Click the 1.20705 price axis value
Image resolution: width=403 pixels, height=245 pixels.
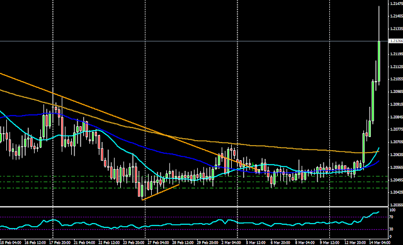pyautogui.click(x=396, y=142)
